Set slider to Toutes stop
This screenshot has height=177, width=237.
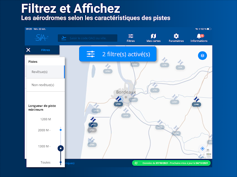click(x=61, y=162)
